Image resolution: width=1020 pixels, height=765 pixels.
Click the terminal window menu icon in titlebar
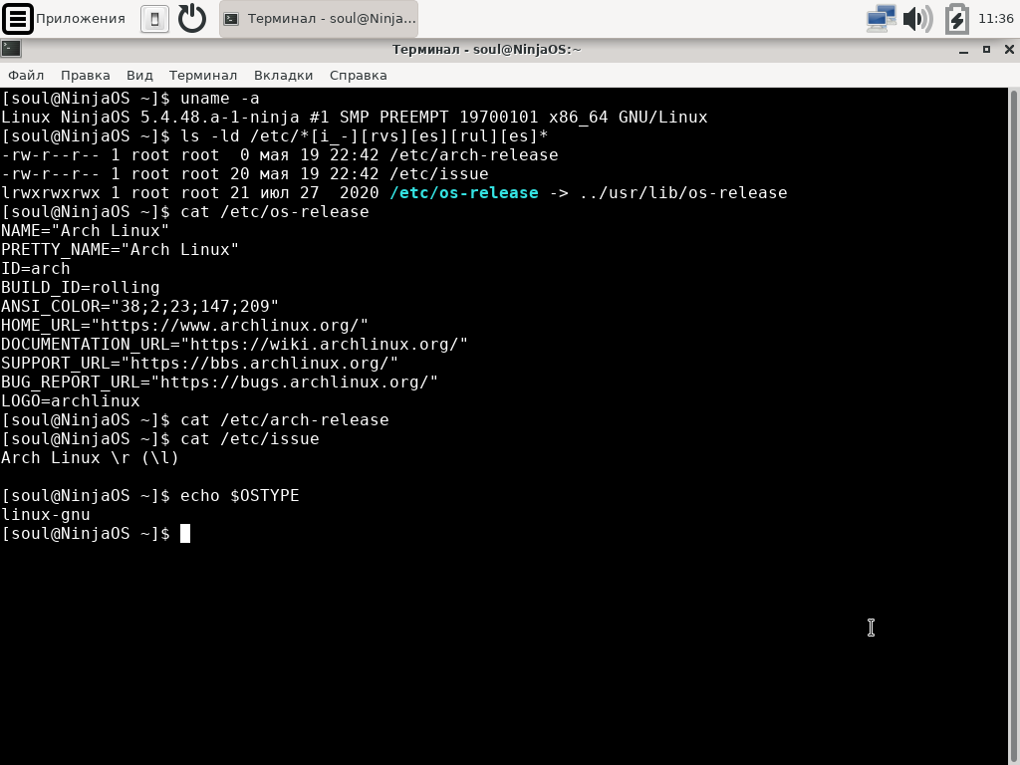pos(11,49)
